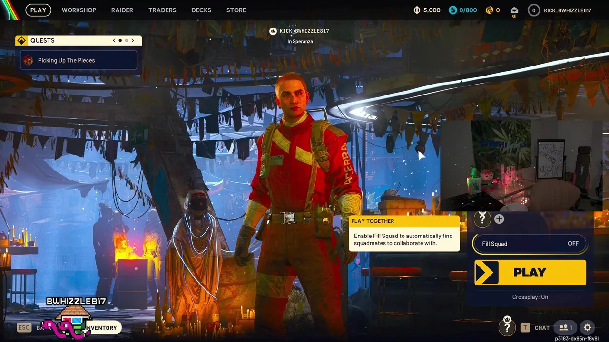Open the mail inbox icon
Image resolution: width=609 pixels, height=342 pixels.
(x=514, y=10)
